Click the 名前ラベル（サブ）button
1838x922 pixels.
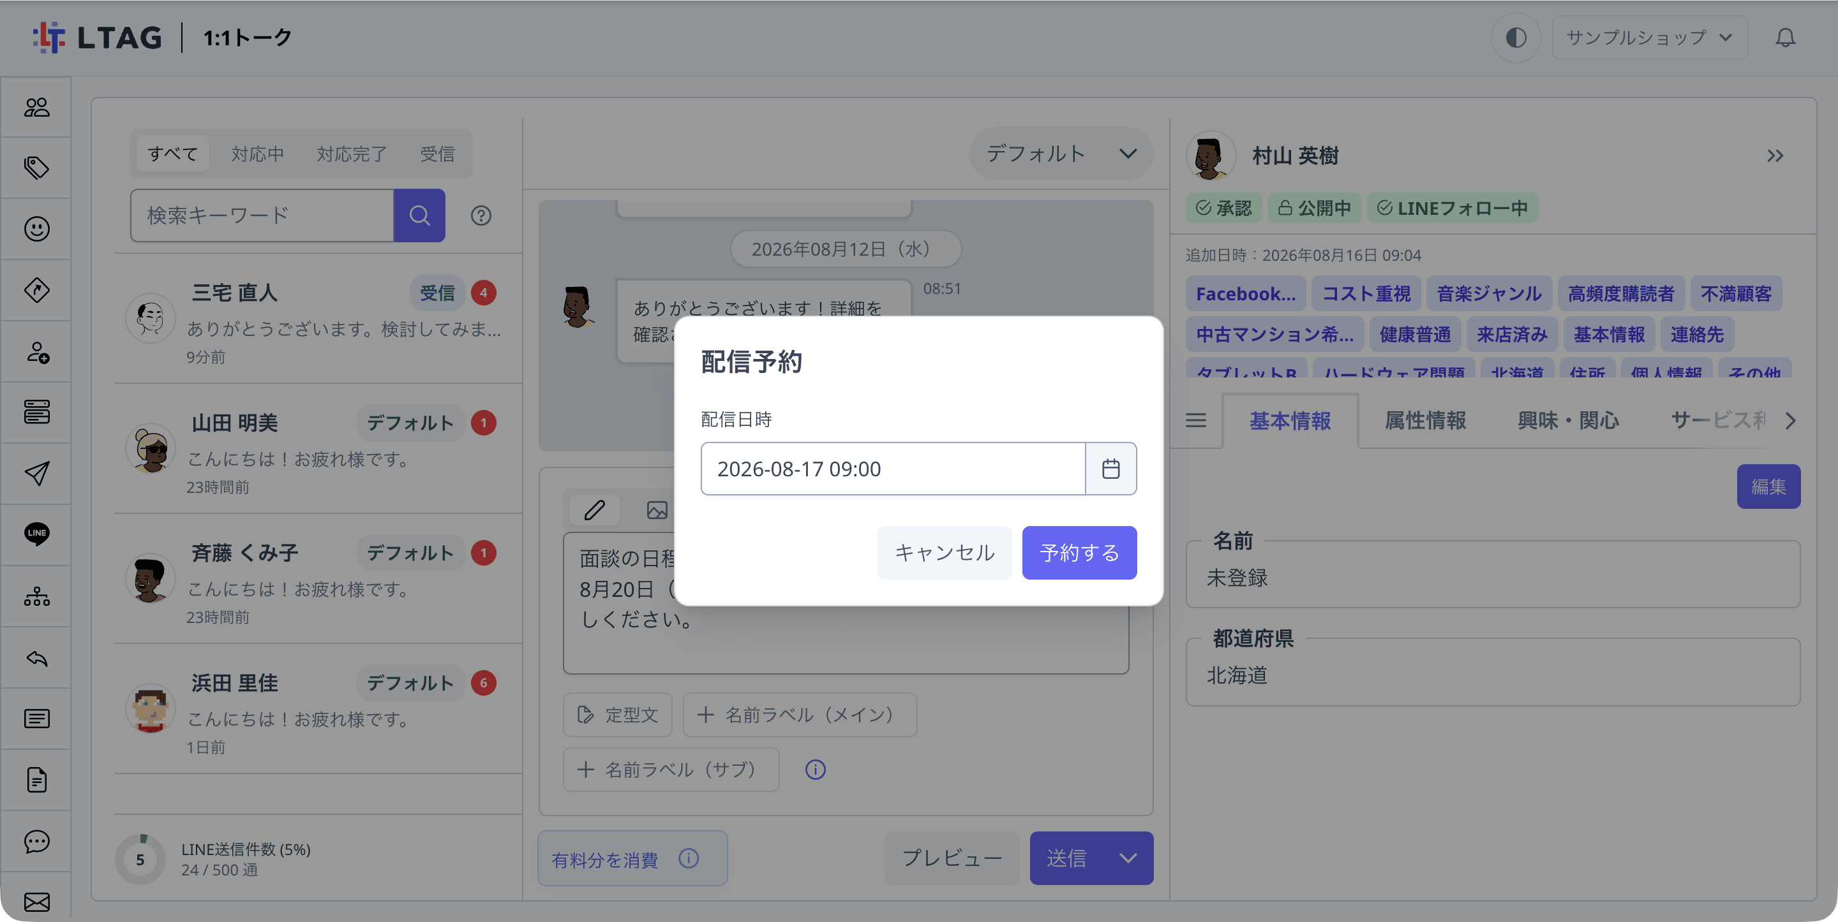(x=671, y=770)
